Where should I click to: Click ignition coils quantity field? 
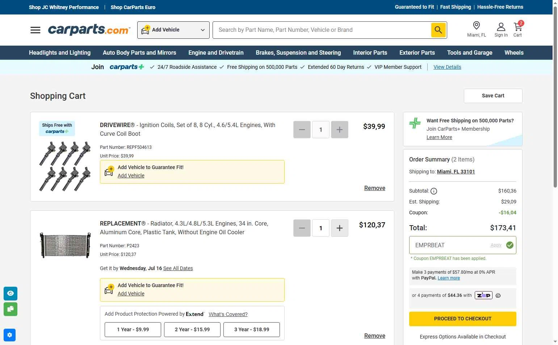pyautogui.click(x=321, y=130)
